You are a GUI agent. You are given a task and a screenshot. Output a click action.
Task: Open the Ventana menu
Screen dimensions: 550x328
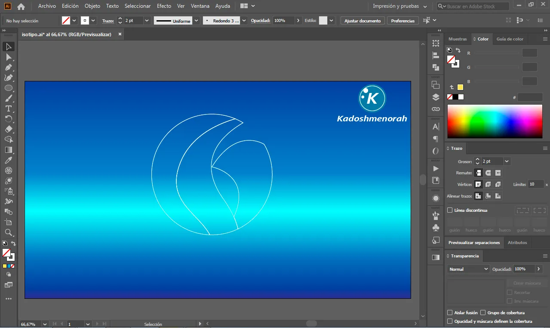click(200, 6)
